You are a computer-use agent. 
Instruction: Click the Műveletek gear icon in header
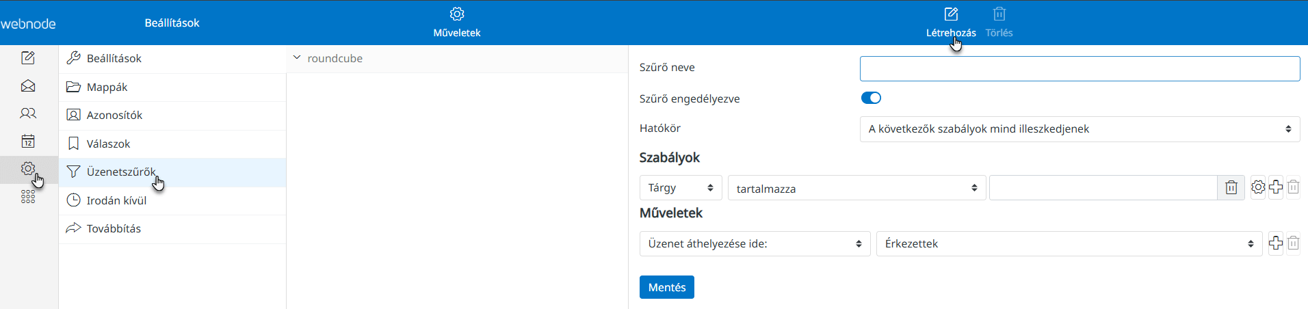[457, 14]
